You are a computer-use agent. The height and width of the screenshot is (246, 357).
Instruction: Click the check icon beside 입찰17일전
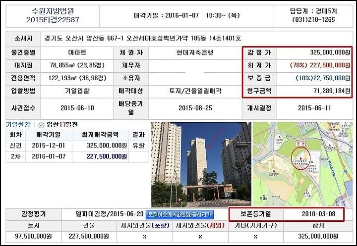coord(41,125)
